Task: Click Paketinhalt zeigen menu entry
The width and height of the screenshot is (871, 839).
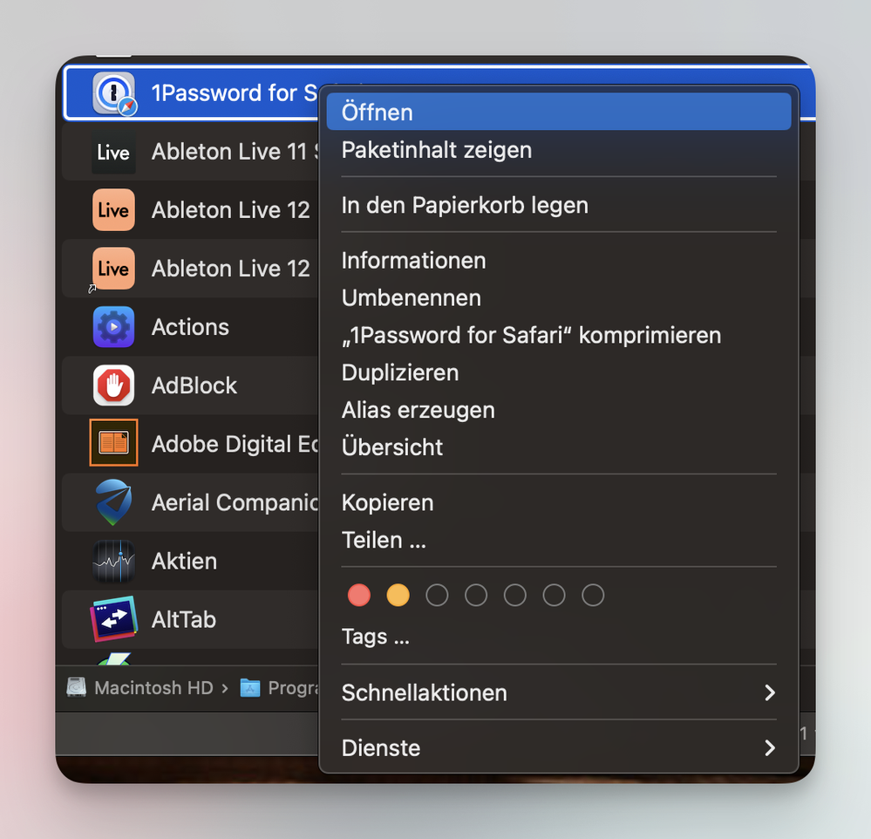Action: [x=436, y=150]
